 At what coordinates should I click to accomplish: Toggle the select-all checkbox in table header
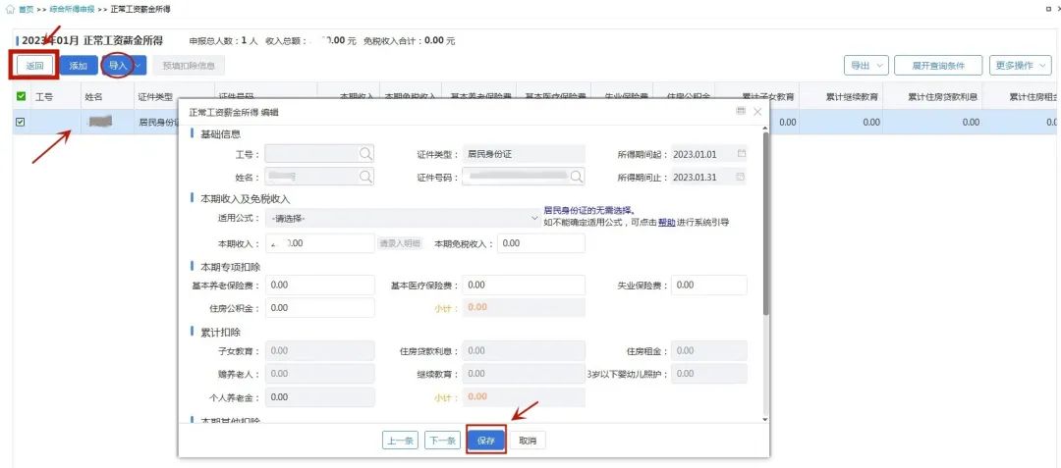pos(21,96)
